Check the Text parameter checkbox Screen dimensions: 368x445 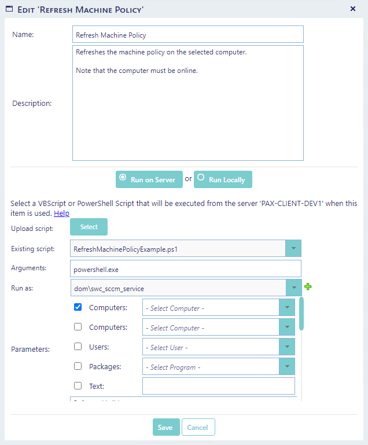pyautogui.click(x=78, y=386)
